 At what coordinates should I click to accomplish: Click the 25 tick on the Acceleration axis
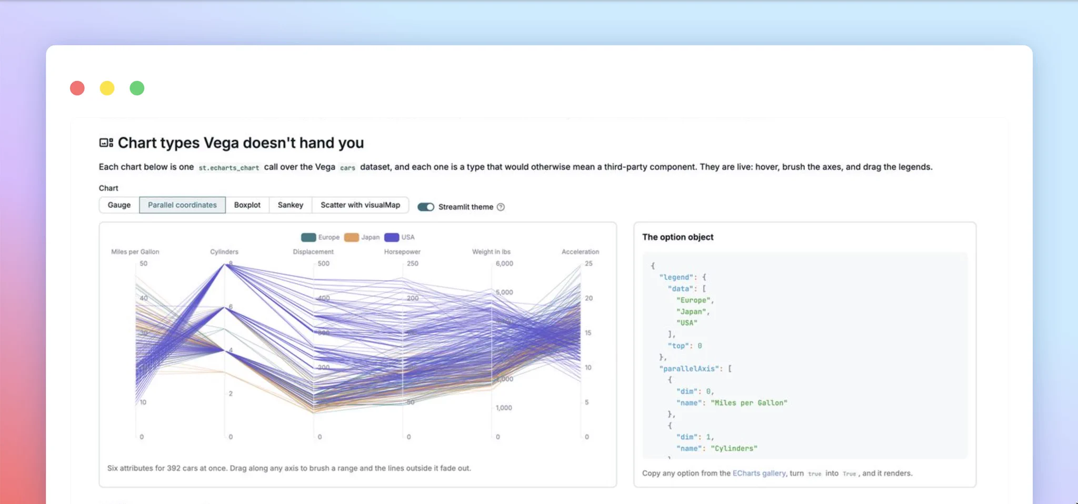(588, 263)
